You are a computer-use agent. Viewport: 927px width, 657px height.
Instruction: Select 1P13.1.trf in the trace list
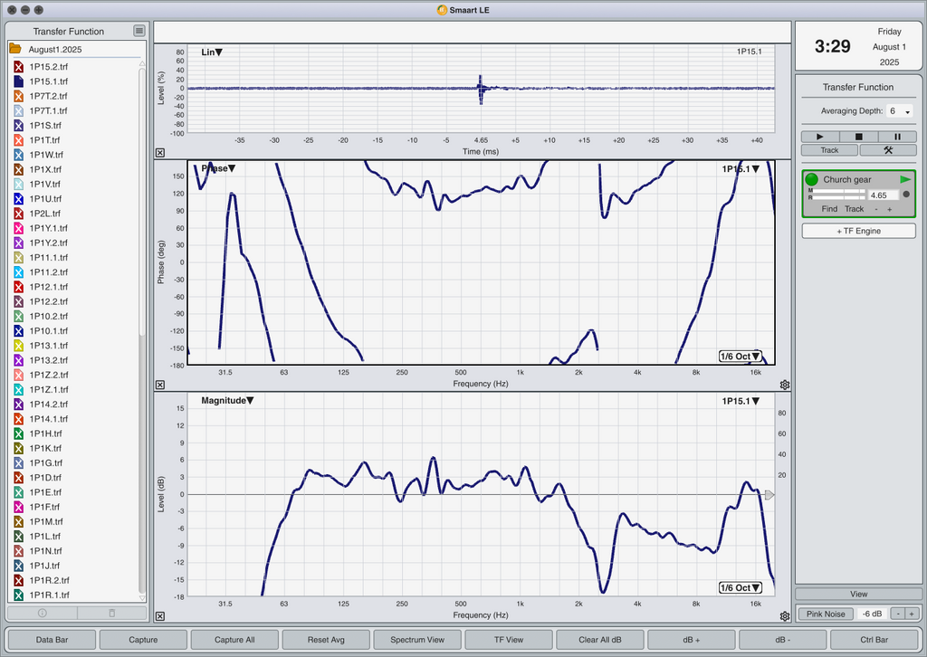(x=49, y=346)
